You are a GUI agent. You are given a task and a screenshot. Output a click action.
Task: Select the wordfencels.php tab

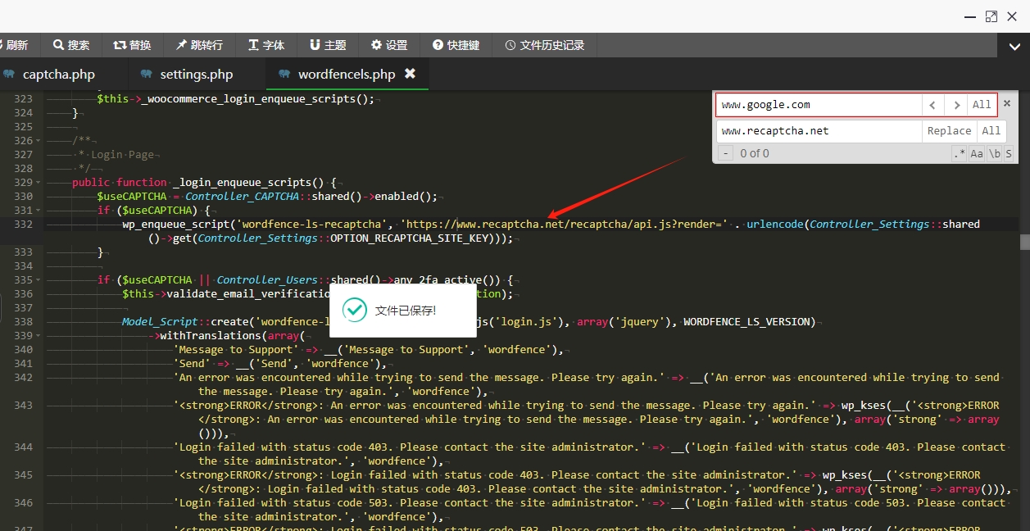coord(347,75)
